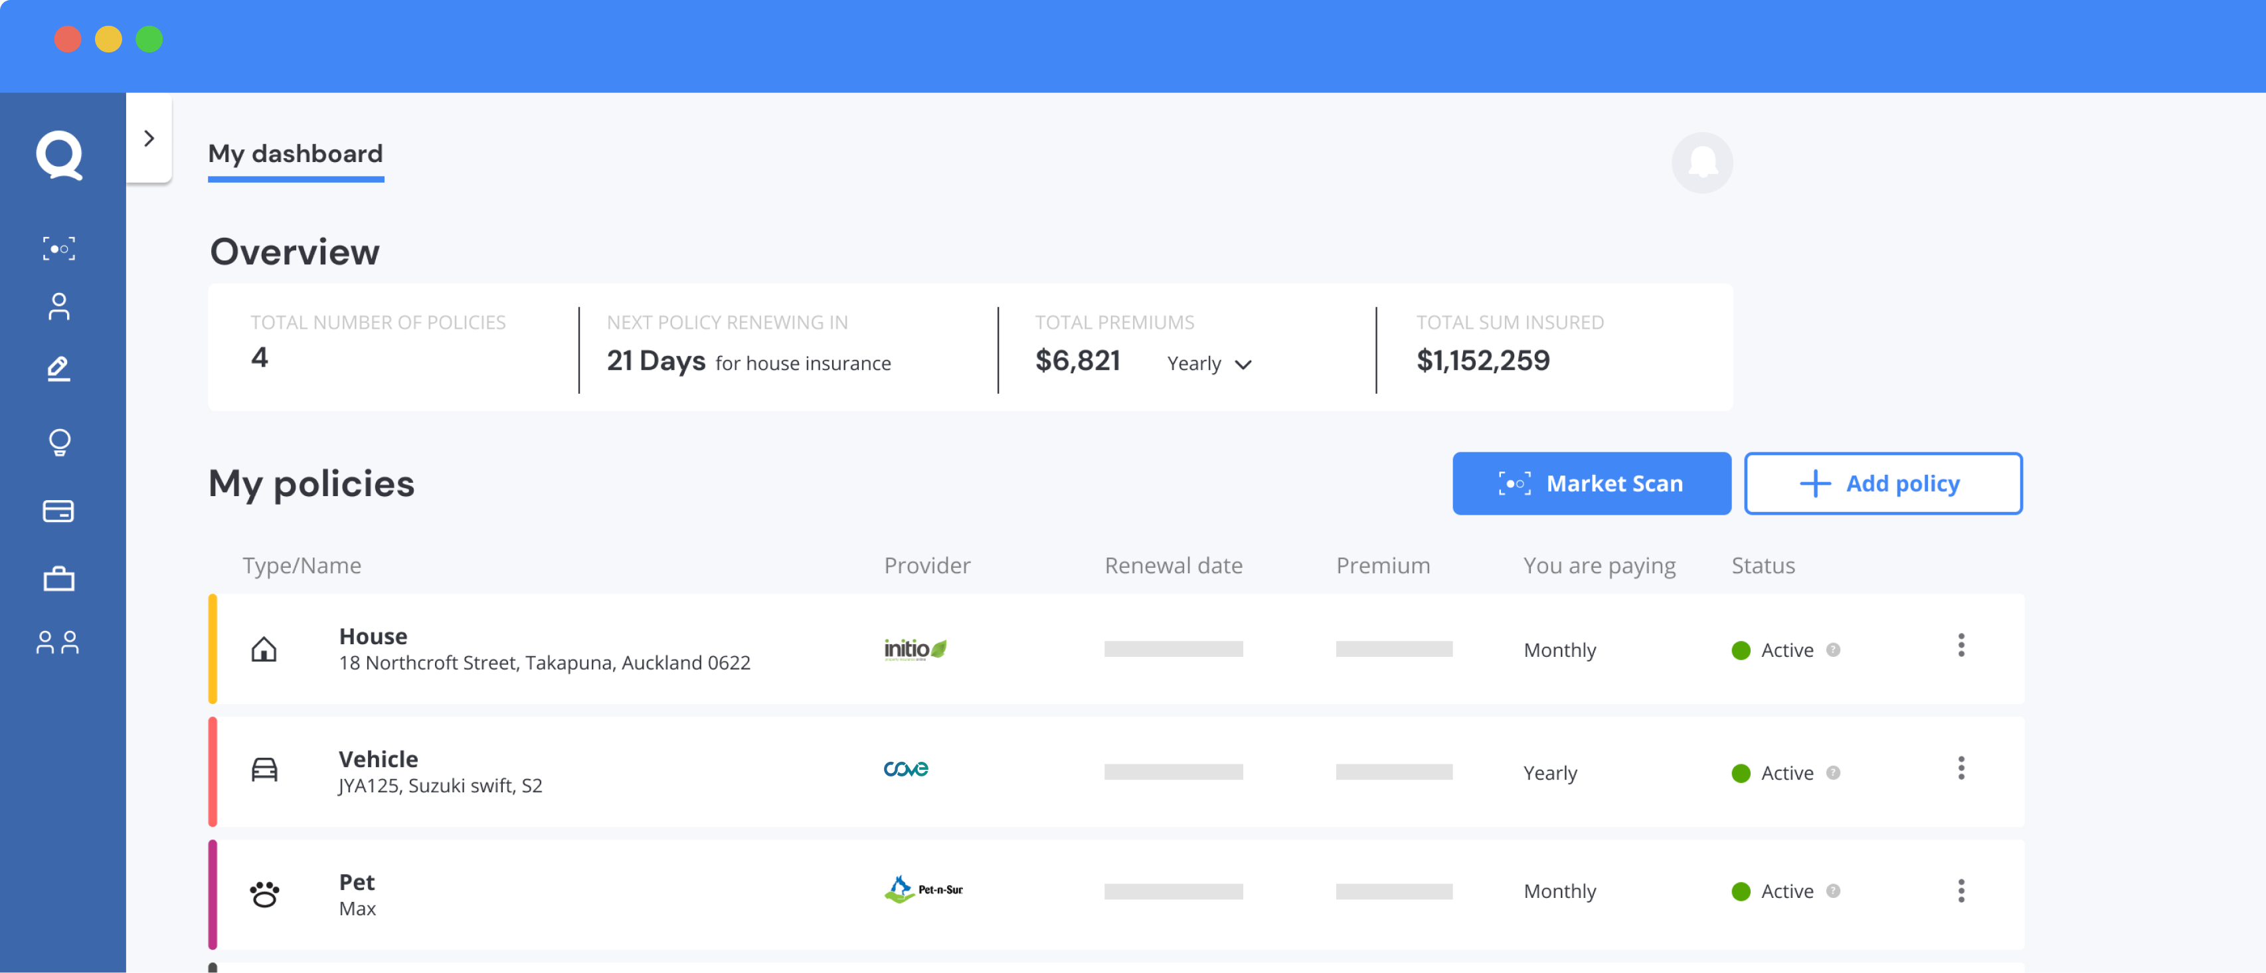Click the Premium column header
Image resolution: width=2266 pixels, height=973 pixels.
(1383, 566)
